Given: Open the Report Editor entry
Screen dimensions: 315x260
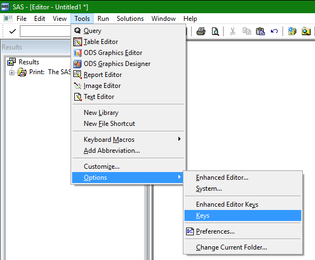Looking at the screenshot, I should tap(128, 75).
